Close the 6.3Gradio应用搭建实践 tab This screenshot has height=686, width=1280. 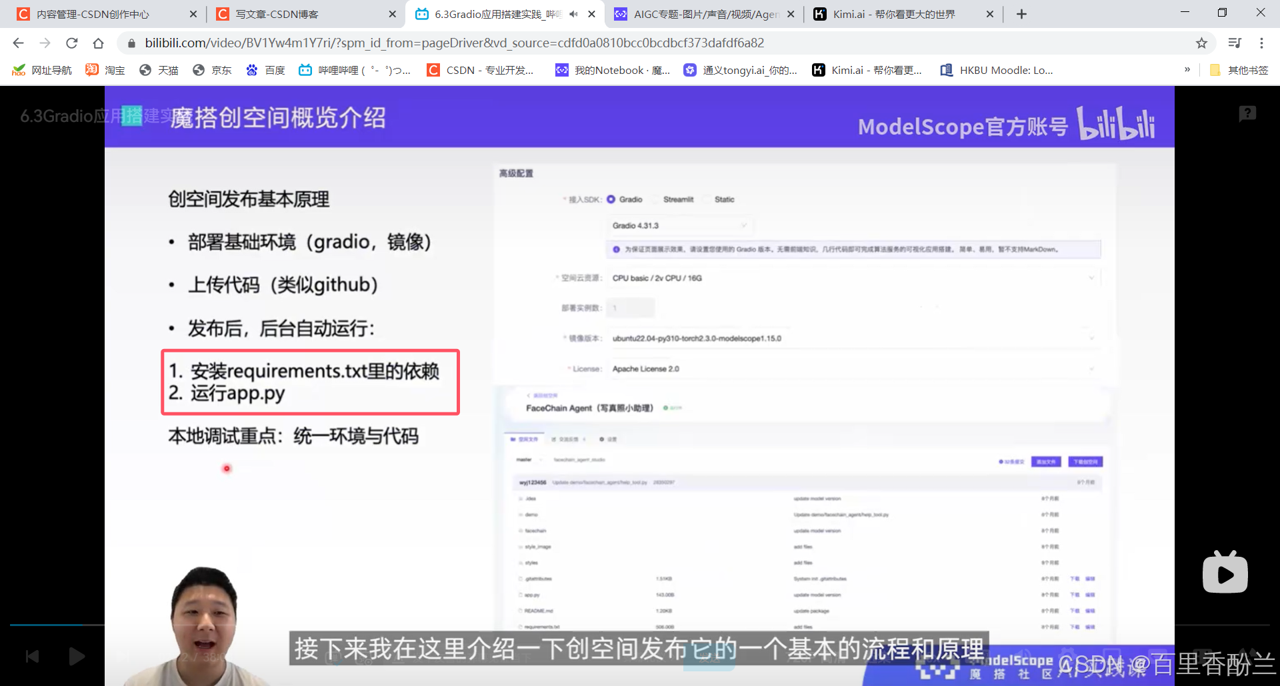[x=591, y=14]
